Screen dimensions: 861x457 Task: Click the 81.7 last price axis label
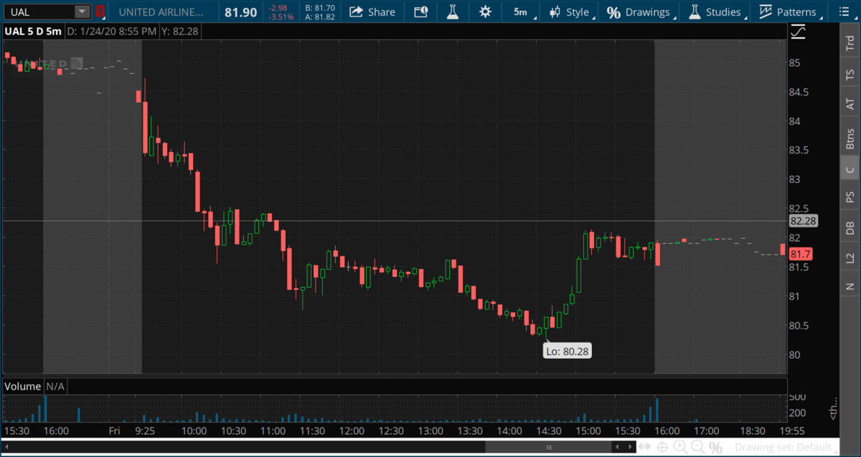(801, 254)
